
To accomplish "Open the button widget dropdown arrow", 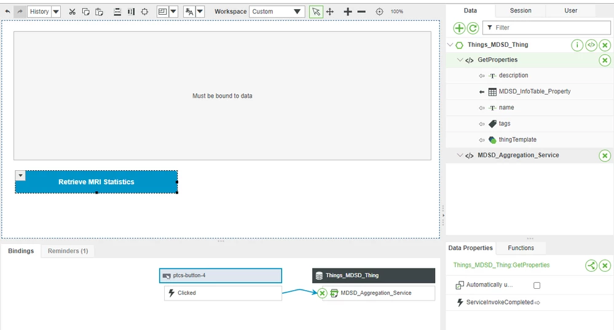I will coord(20,175).
